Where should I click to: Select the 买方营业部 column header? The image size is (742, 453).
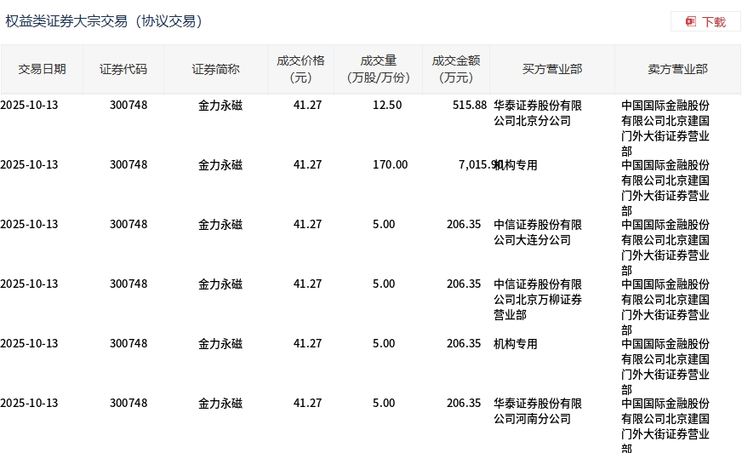(x=552, y=69)
